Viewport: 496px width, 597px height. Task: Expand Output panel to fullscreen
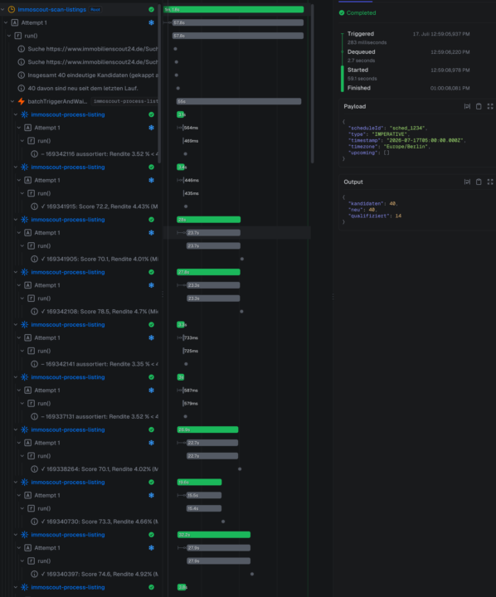tap(490, 182)
